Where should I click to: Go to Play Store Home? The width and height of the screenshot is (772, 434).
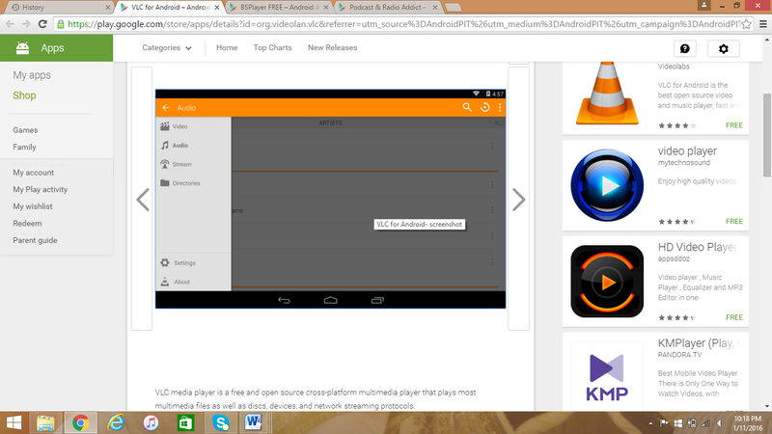point(227,47)
